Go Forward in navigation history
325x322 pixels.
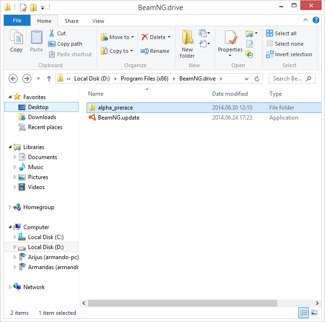[x=27, y=79]
